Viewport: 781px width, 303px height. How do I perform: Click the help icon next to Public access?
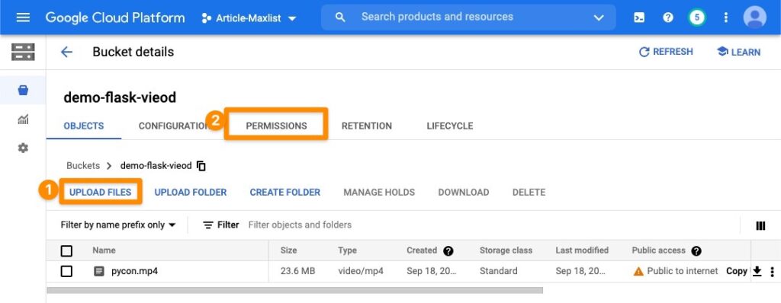(696, 250)
